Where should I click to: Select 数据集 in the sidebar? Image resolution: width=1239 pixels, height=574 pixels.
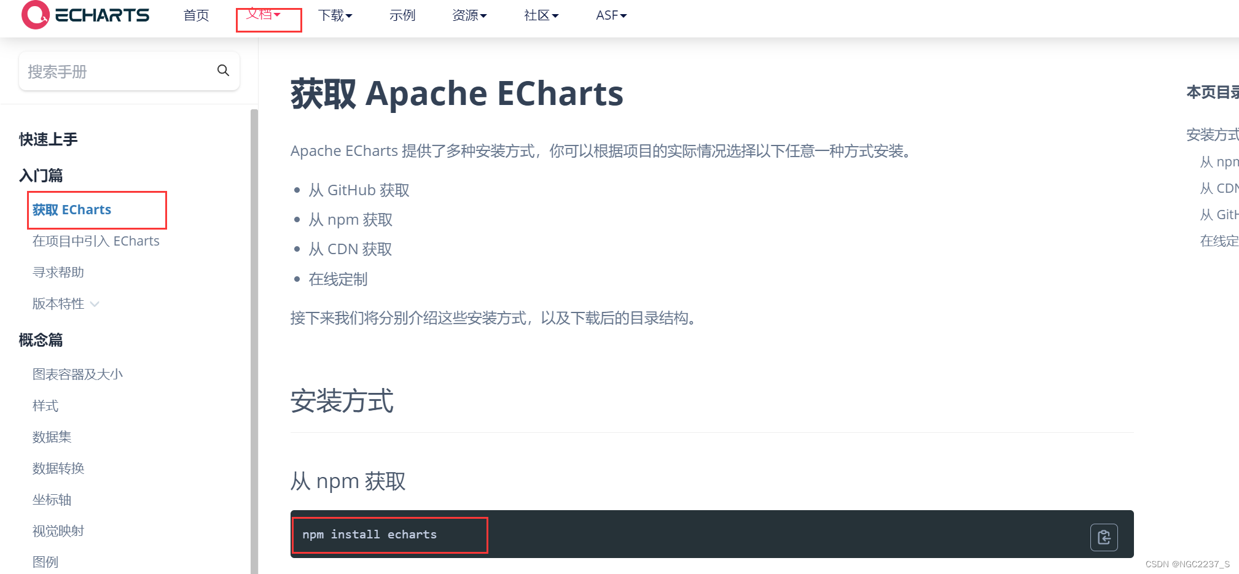coord(52,436)
